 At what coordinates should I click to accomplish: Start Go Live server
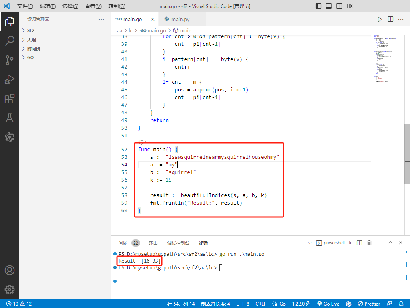pos(328,304)
